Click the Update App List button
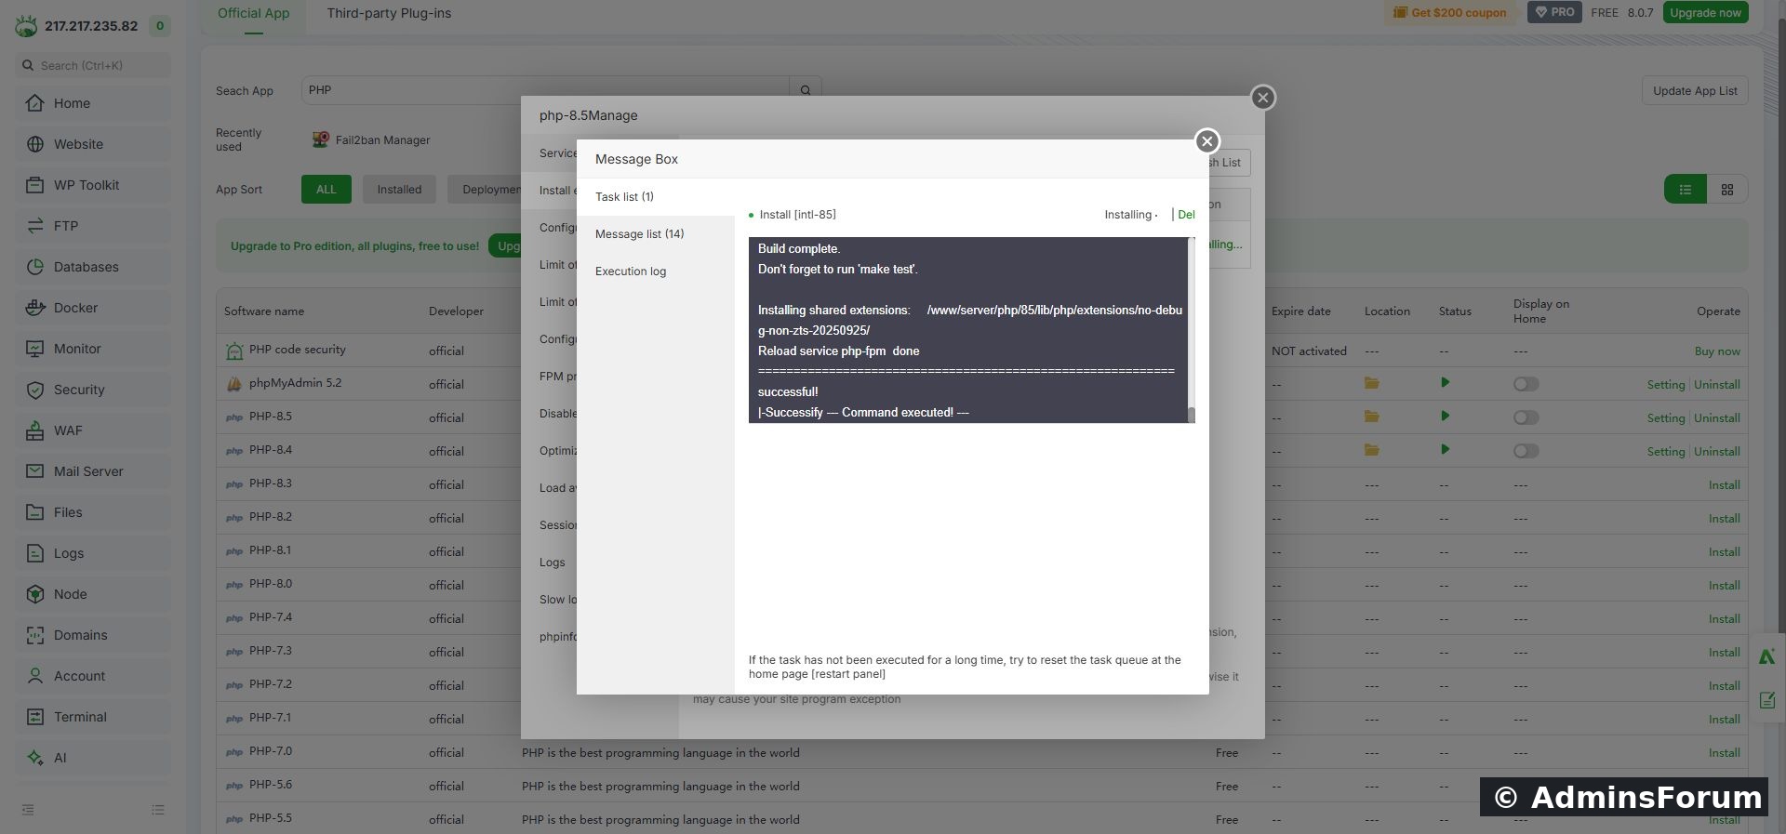Viewport: 1786px width, 834px height. [1695, 91]
